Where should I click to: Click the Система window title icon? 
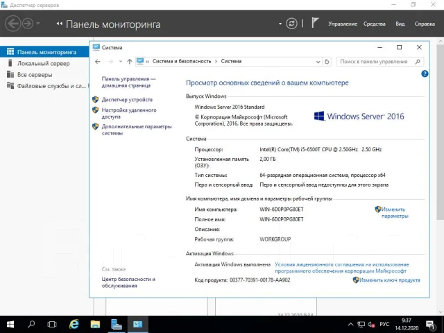(x=96, y=47)
